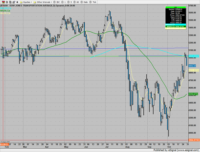This screenshot has width=200, height=152.
Task: Click the fourth toolbar icon with blue flag
Action: pos(14,2)
